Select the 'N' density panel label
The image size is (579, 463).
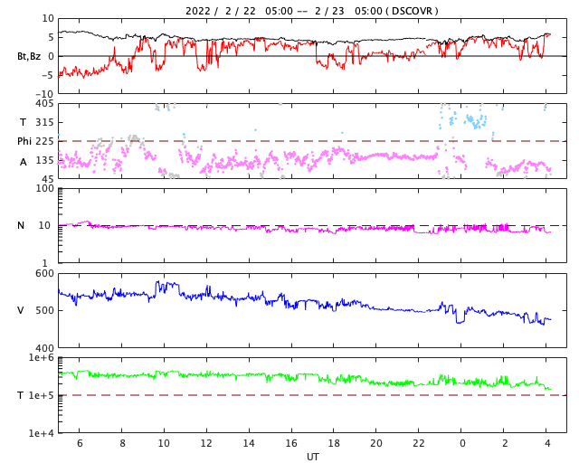[x=21, y=225]
